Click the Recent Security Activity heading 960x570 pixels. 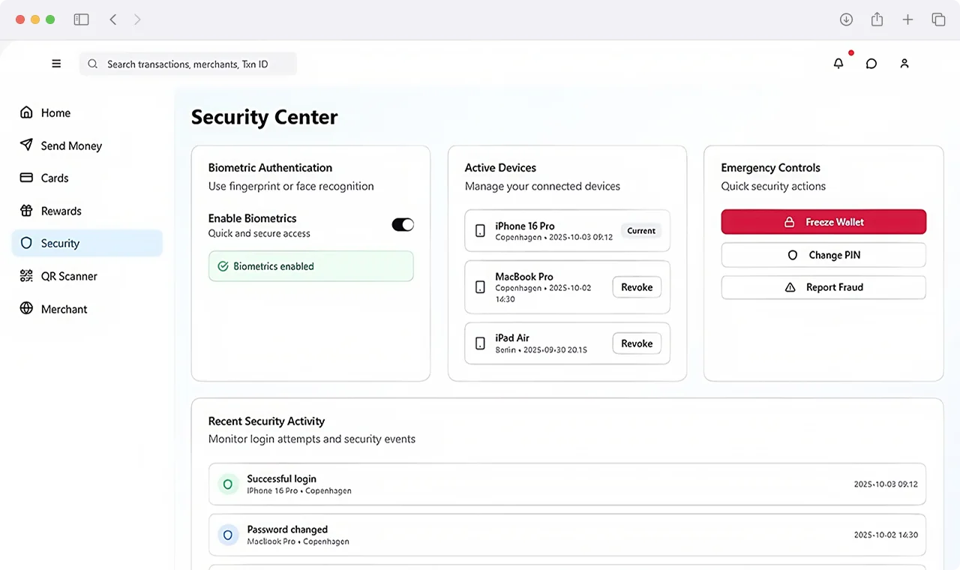tap(266, 421)
